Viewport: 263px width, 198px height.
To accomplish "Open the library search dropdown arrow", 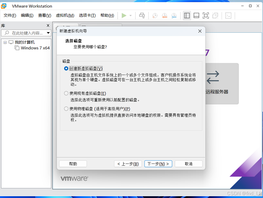I will [x=48, y=33].
